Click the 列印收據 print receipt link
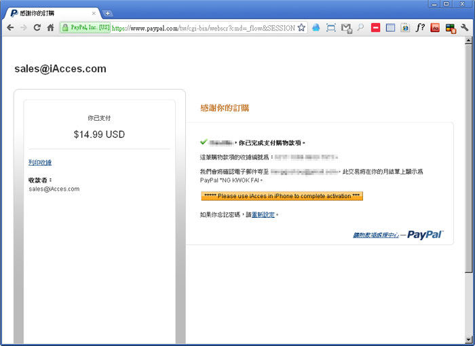Screen dimensions: 475x346 point(40,162)
